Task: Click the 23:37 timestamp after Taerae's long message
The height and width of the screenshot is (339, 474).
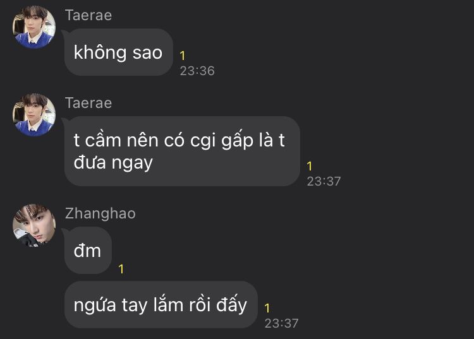Action: point(324,181)
